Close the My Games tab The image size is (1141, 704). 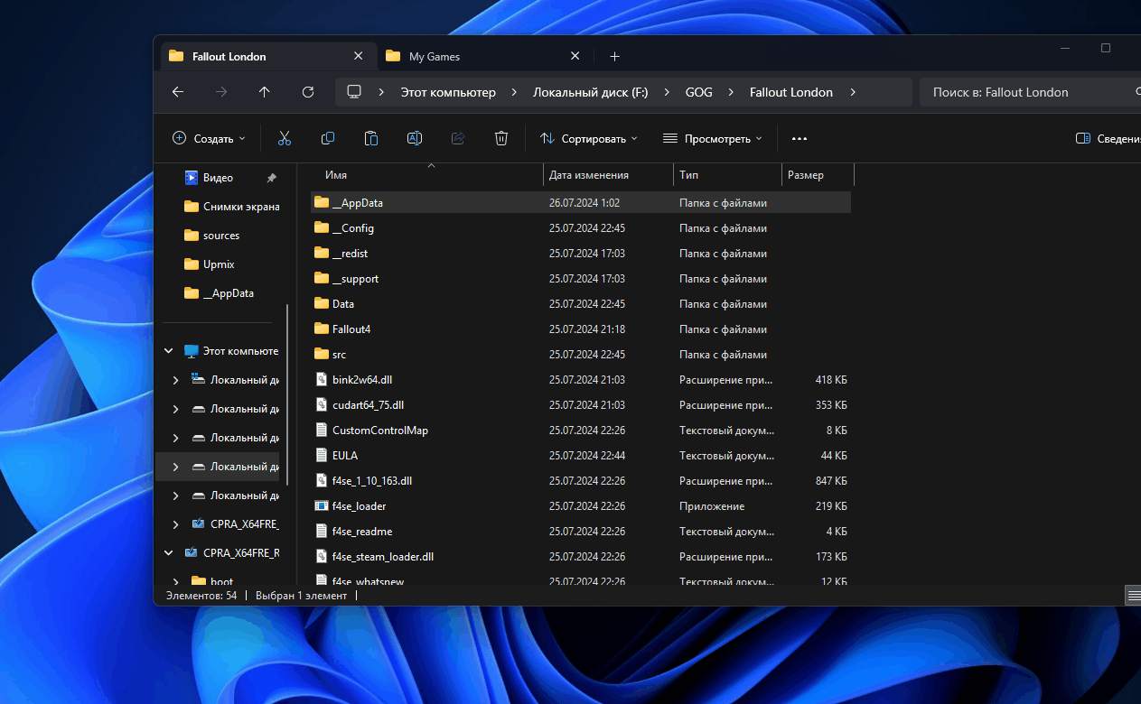tap(575, 56)
